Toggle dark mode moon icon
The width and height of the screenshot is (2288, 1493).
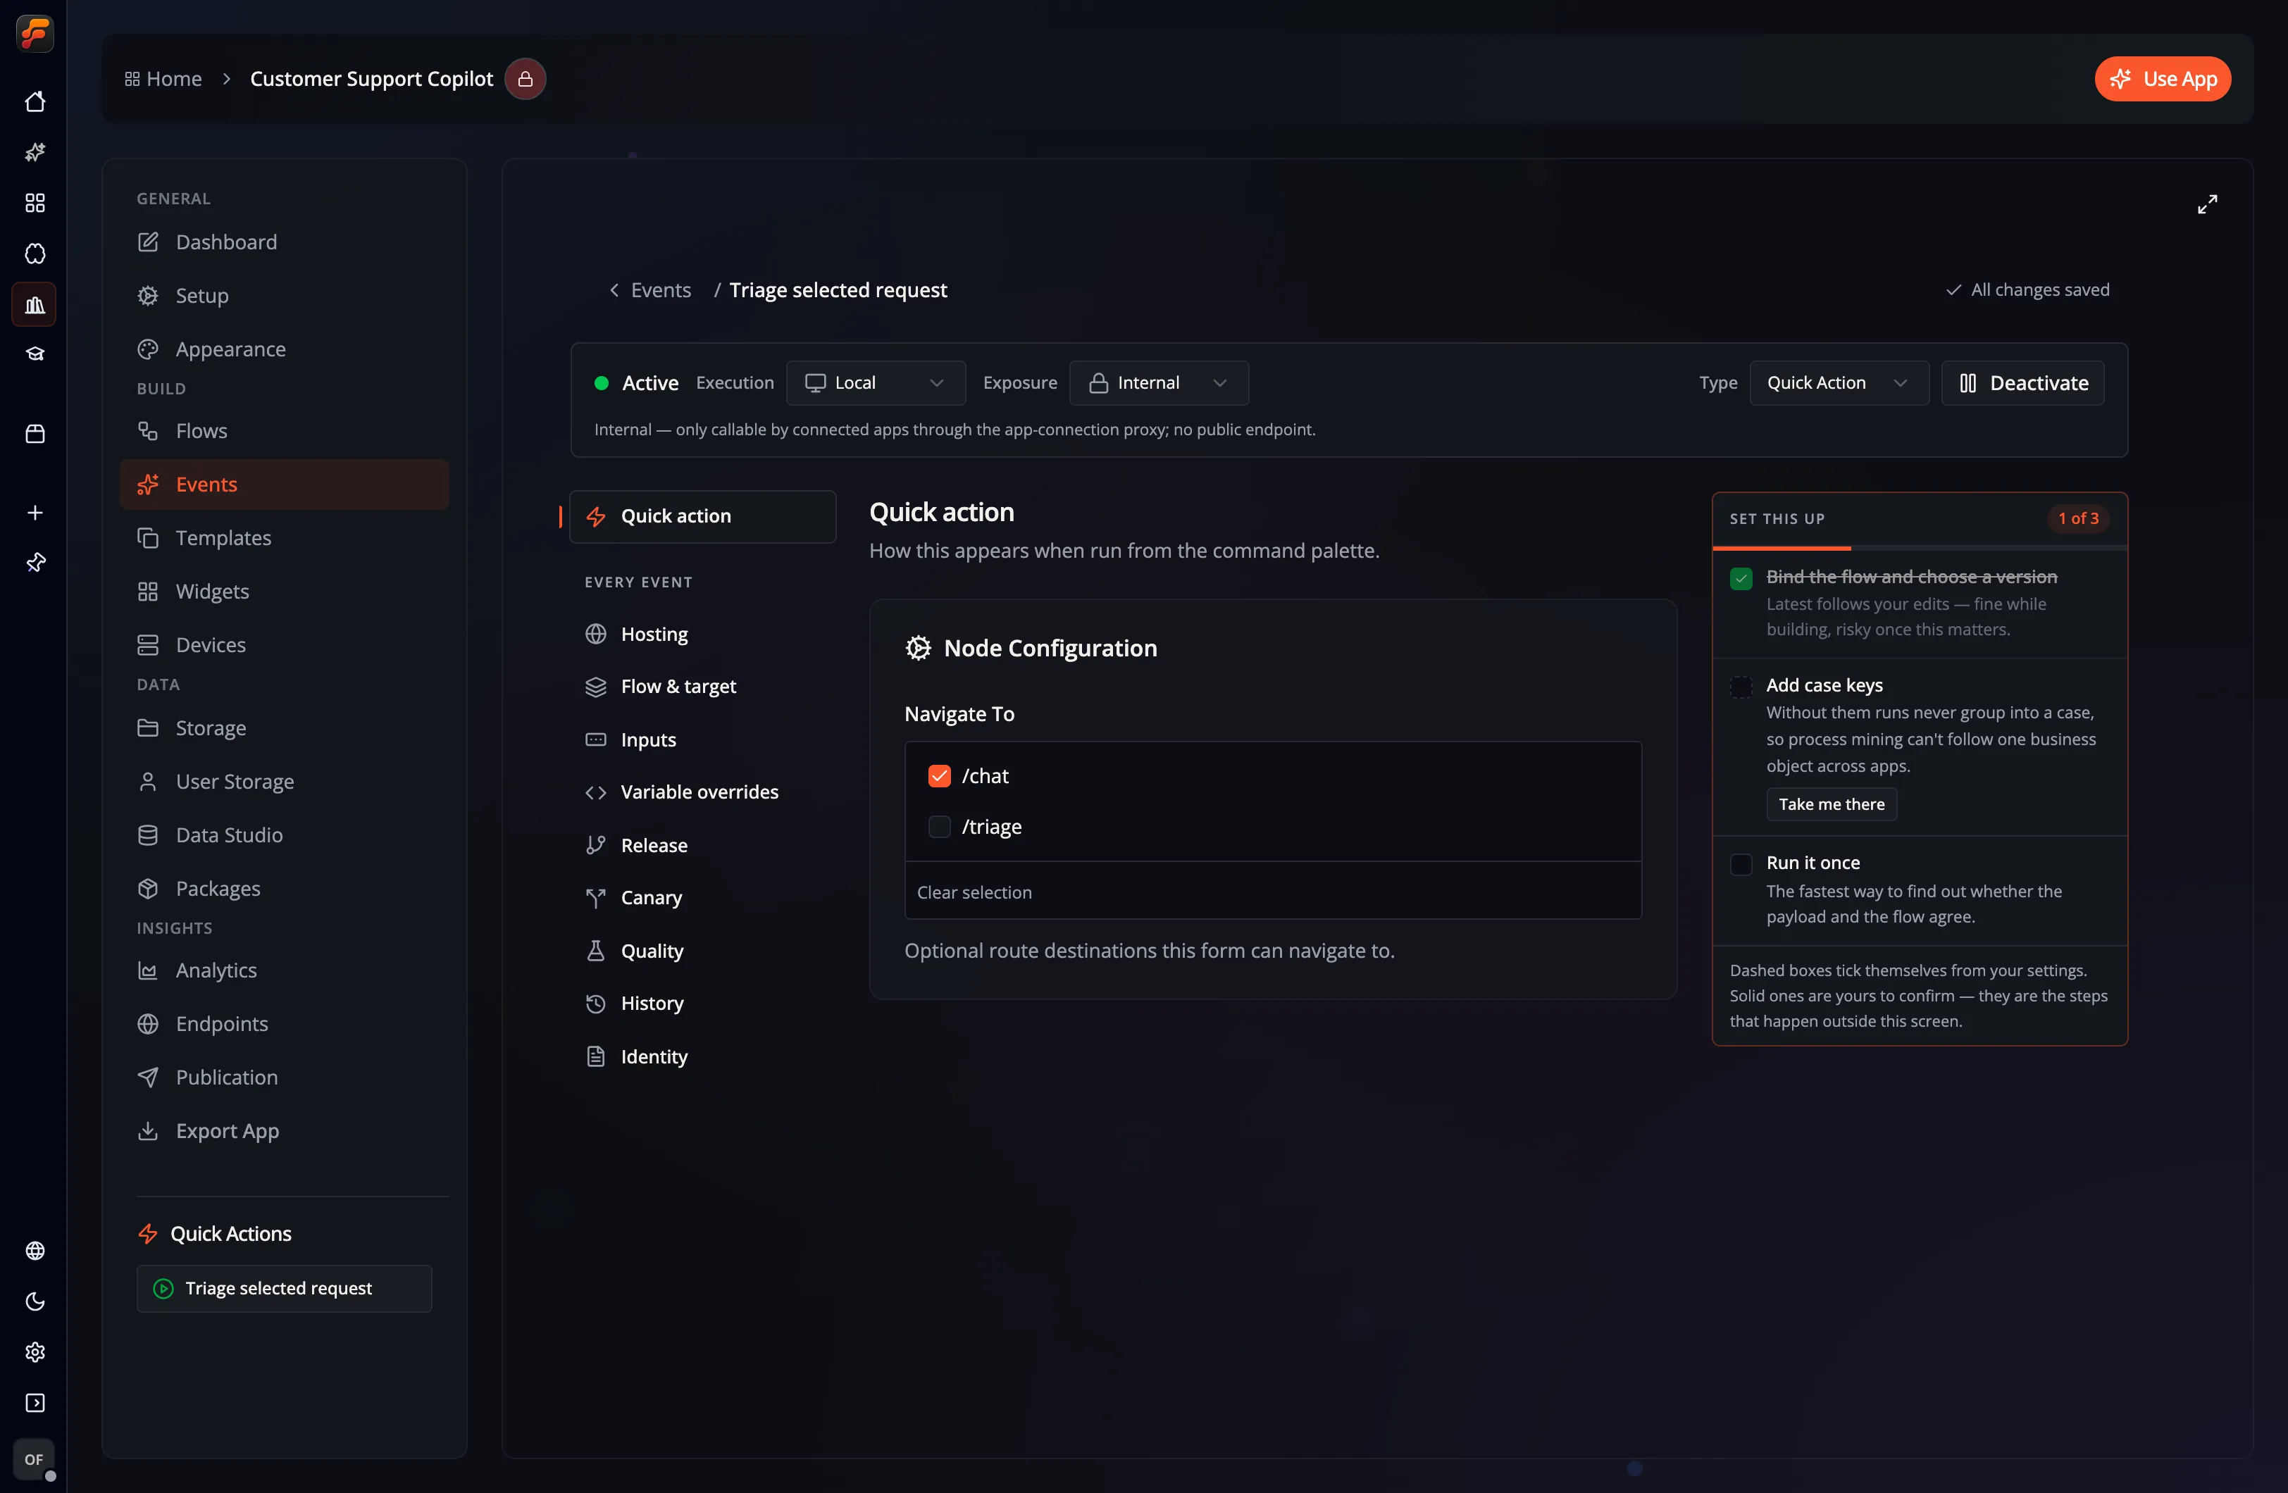click(35, 1301)
